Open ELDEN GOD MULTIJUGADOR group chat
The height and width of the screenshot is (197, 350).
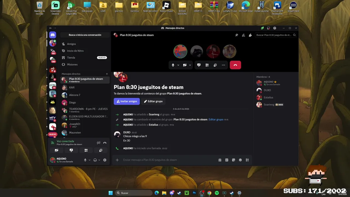point(85,118)
